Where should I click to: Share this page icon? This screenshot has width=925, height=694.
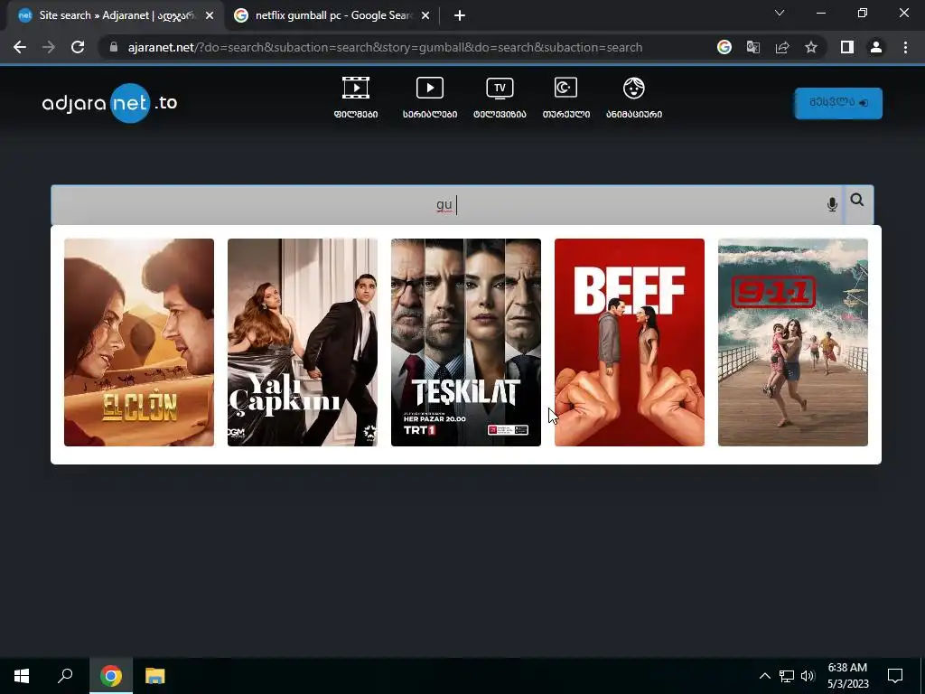(x=782, y=47)
